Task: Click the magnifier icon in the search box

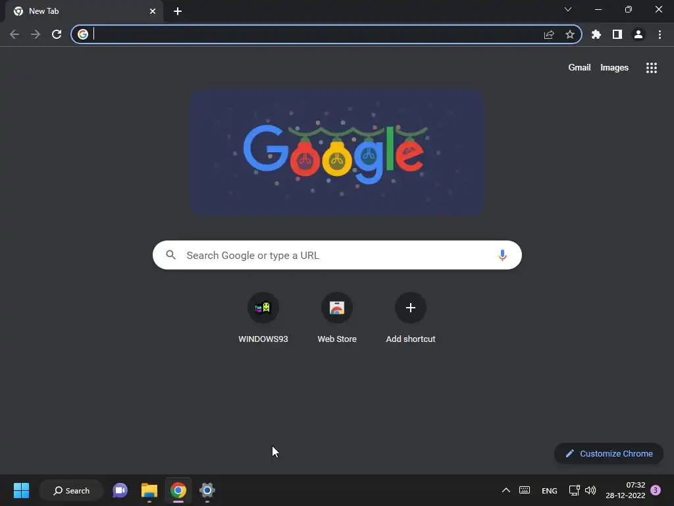Action: tap(171, 255)
